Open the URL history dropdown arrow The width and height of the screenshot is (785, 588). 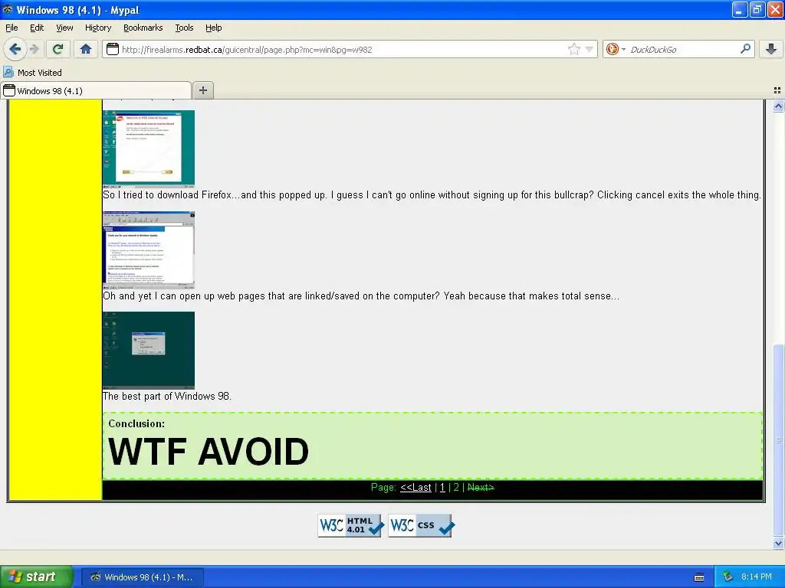(x=590, y=49)
